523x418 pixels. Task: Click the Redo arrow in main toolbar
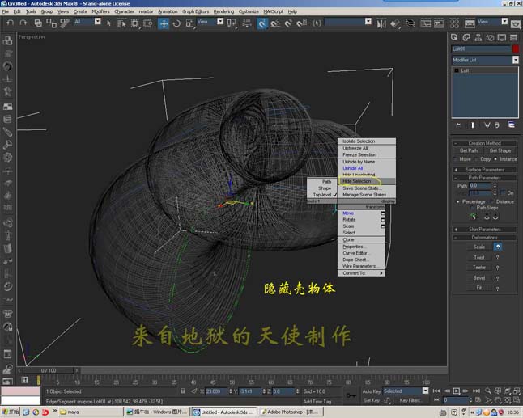pyautogui.click(x=23, y=23)
